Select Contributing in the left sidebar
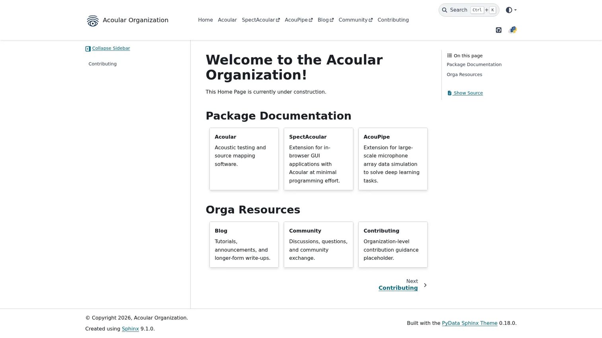Viewport: 602px width, 338px height. click(x=103, y=64)
